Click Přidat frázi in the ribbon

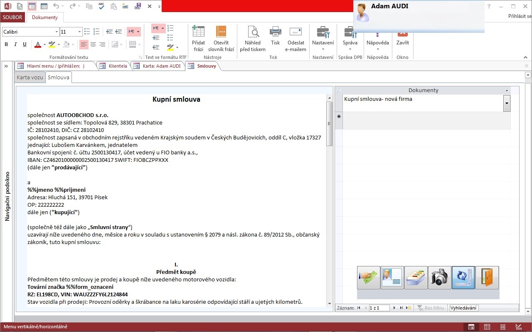tap(198, 39)
